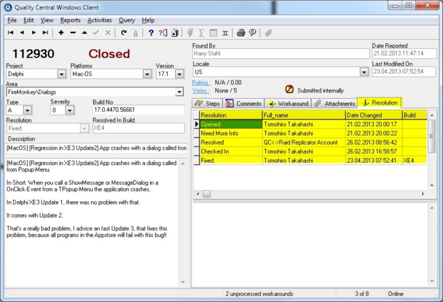The image size is (443, 302).
Task: Click the copy documents toolbar icon
Action: 175,33
